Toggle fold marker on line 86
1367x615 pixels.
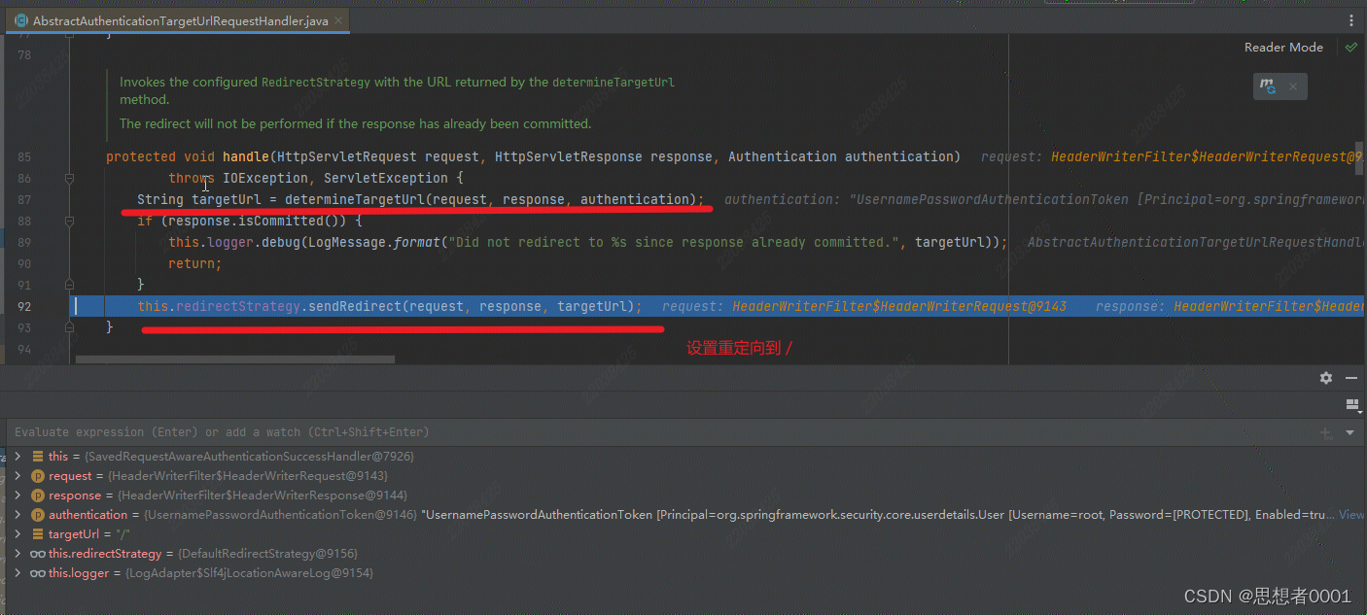pyautogui.click(x=69, y=178)
